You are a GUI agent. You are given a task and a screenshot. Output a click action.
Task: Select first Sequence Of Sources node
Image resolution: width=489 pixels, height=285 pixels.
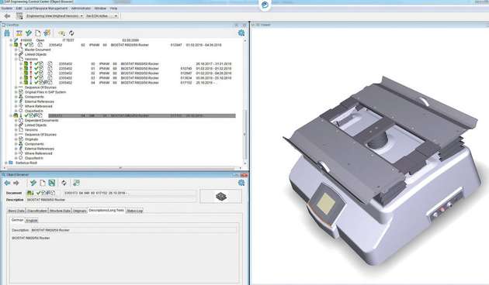click(x=40, y=88)
